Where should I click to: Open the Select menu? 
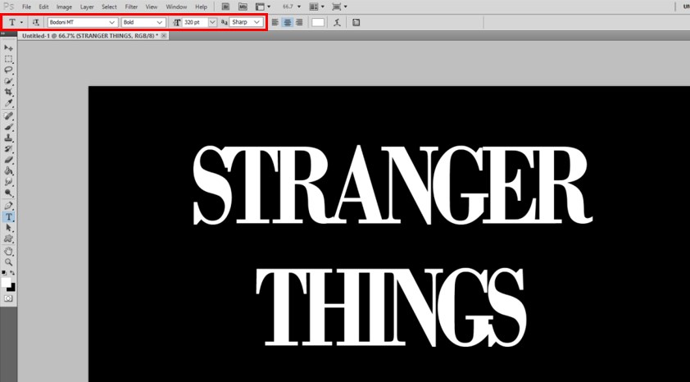[x=109, y=7]
